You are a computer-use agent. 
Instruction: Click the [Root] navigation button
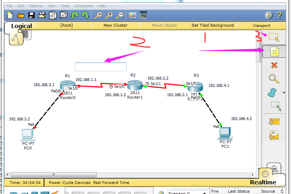click(67, 25)
